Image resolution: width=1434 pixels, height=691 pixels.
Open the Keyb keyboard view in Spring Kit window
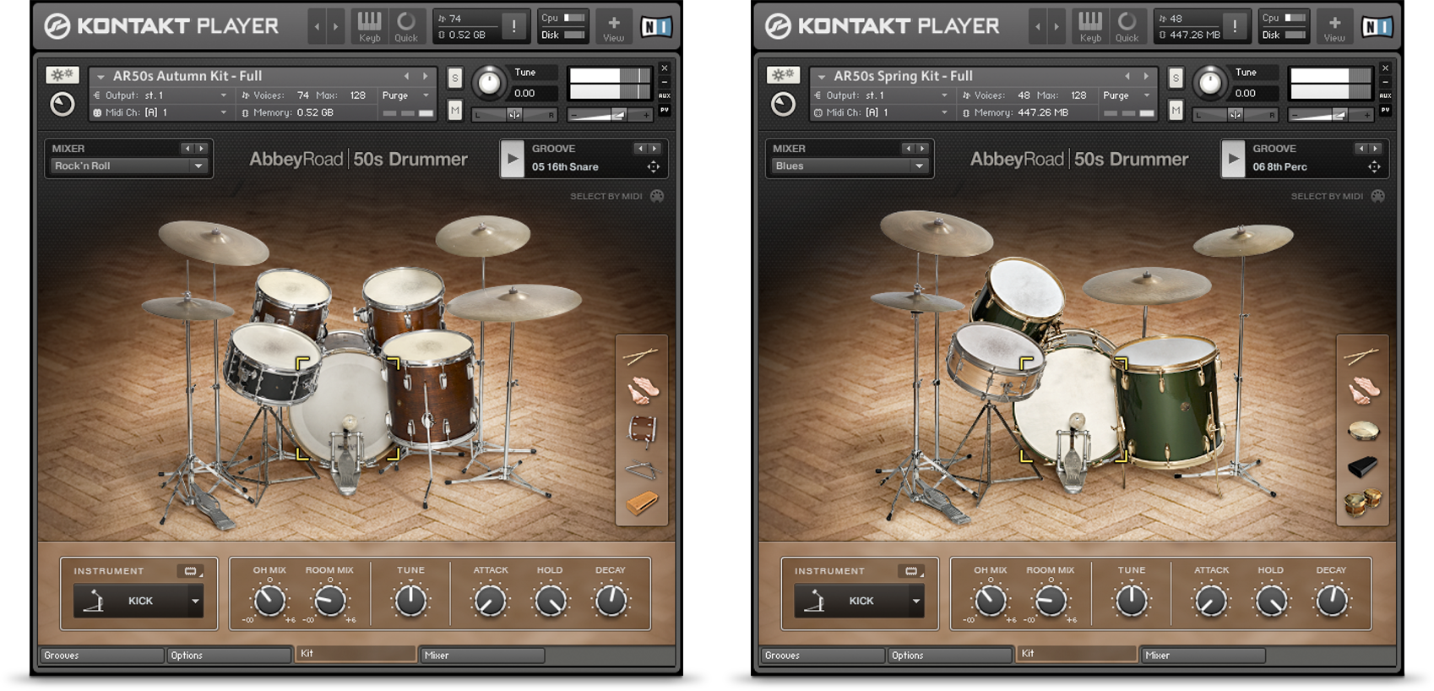click(x=1090, y=26)
